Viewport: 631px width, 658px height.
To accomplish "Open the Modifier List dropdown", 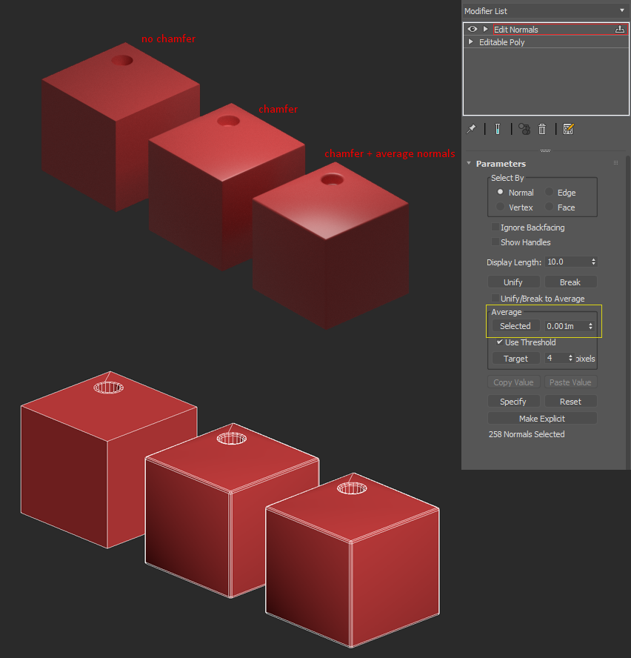I will pyautogui.click(x=545, y=11).
